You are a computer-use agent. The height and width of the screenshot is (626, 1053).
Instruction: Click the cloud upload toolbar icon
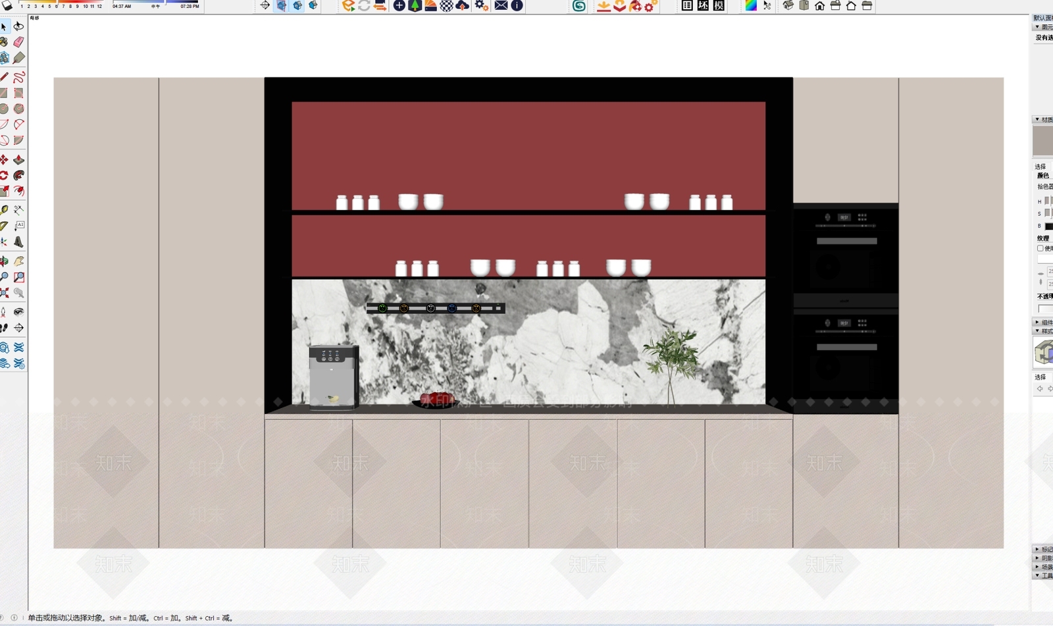(463, 6)
